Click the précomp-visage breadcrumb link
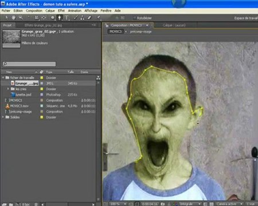Screen dimensions: 258x206 point(140,31)
